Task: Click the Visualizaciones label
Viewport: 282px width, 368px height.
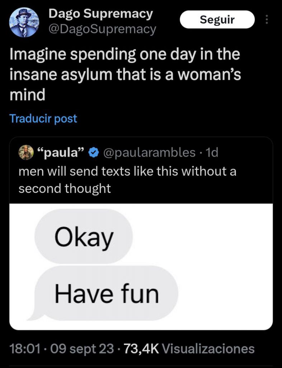Action: (x=208, y=349)
